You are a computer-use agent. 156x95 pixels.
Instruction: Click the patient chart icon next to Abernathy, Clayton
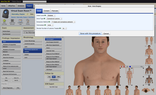[27, 14]
